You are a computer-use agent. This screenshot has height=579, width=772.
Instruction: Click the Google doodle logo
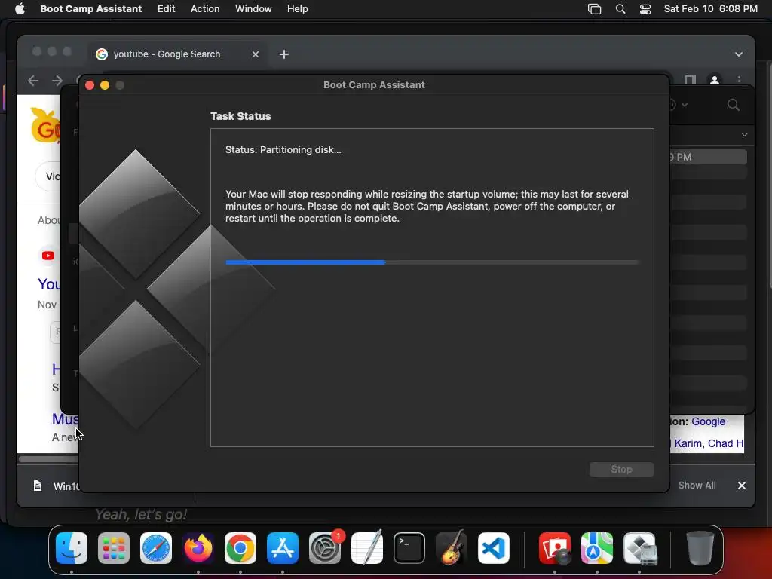(45, 125)
